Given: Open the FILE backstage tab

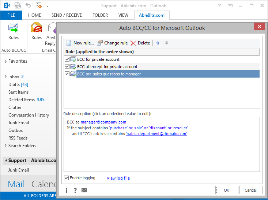Looking at the screenshot, I should 11,15.
